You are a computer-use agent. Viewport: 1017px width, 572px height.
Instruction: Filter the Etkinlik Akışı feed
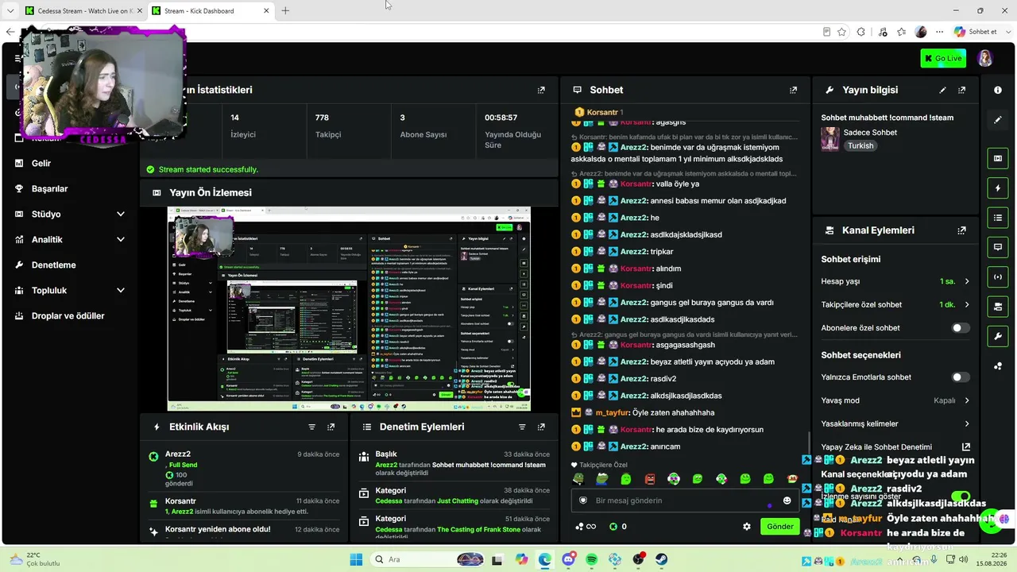pyautogui.click(x=311, y=427)
